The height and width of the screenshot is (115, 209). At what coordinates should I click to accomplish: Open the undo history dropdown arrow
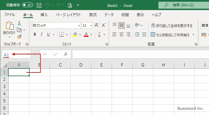tap(52, 5)
